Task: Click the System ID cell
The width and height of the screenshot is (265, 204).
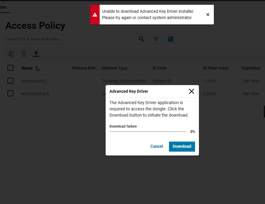Action: tap(162, 81)
